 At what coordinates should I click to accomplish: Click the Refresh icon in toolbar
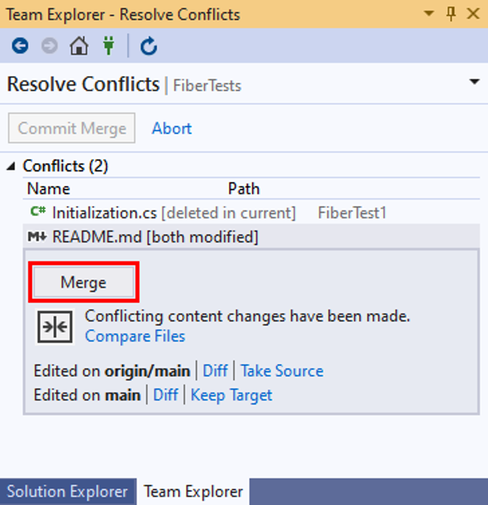[x=148, y=46]
